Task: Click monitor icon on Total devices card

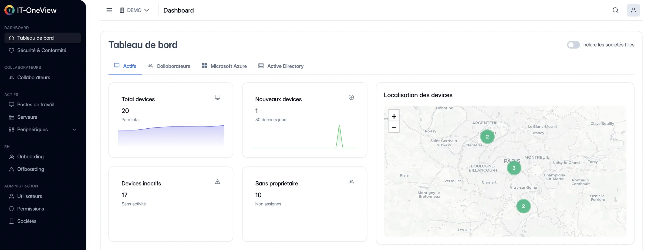Action: [217, 97]
